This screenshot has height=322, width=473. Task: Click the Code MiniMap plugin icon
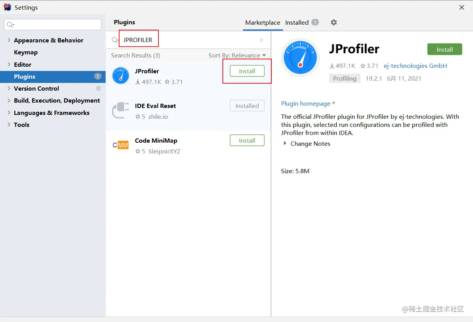click(x=121, y=145)
